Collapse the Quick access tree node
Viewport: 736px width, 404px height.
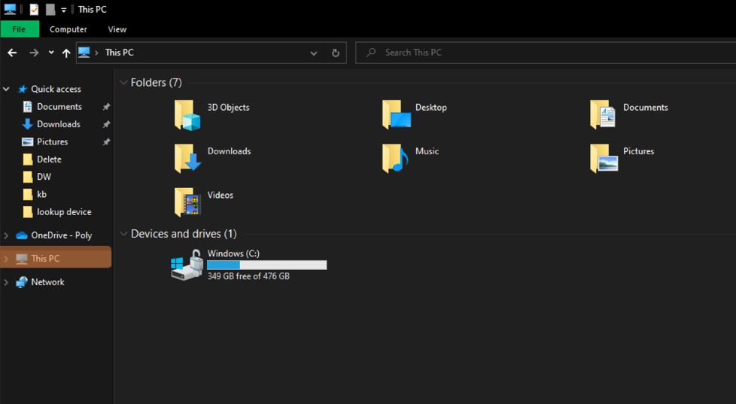click(x=6, y=90)
